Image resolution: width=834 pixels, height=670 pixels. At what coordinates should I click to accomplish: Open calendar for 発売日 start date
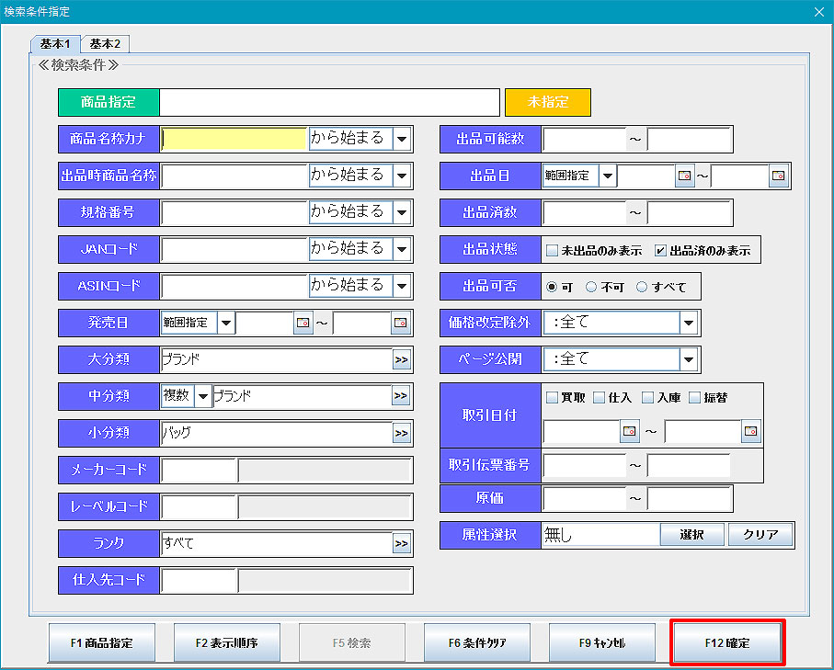(x=303, y=323)
